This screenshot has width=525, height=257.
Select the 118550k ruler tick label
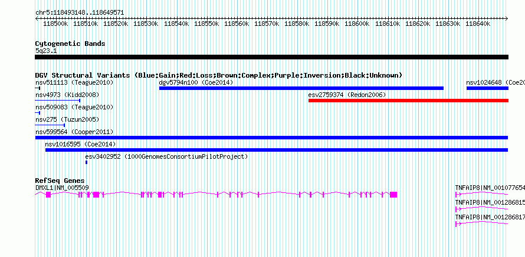coord(206,24)
